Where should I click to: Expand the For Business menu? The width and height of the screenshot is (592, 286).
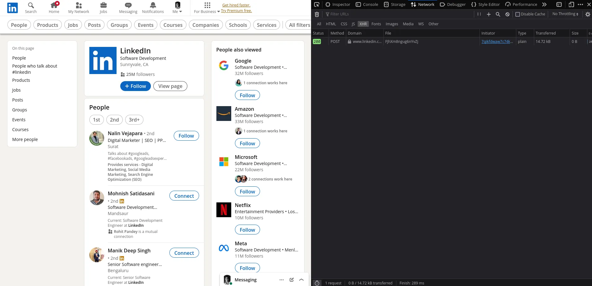click(207, 8)
